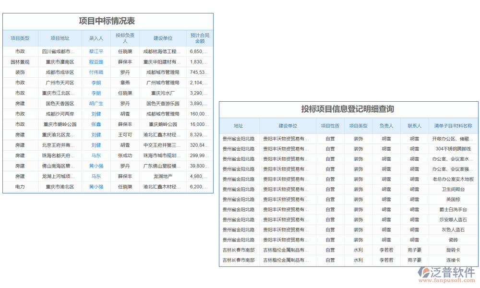Click the 项目中标情况表 title bar
This screenshot has width=480, height=288.
[x=108, y=21]
